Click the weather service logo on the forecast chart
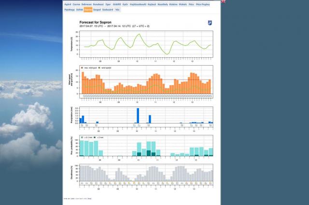The width and height of the screenshot is (309, 205). click(x=210, y=23)
